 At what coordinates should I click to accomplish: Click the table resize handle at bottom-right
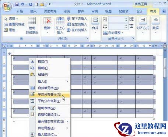[154, 119]
